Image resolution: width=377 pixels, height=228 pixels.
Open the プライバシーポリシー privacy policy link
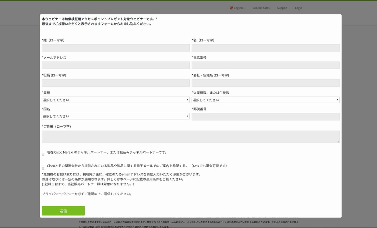(58, 194)
